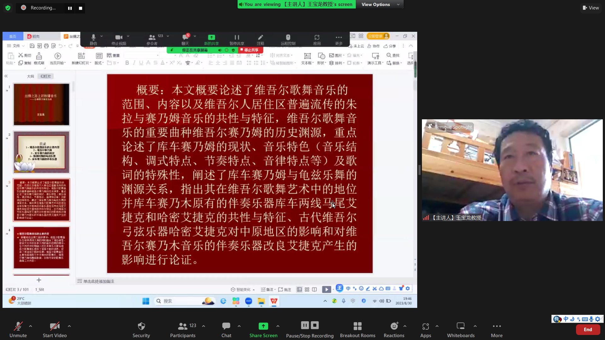The width and height of the screenshot is (605, 340).
Task: Select slide 2 目录 thumbnail
Action: pos(41,152)
